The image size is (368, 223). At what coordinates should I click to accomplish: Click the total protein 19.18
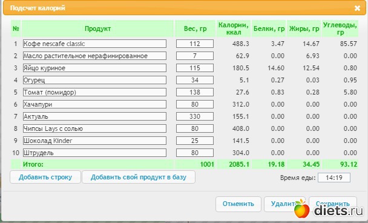pos(276,164)
